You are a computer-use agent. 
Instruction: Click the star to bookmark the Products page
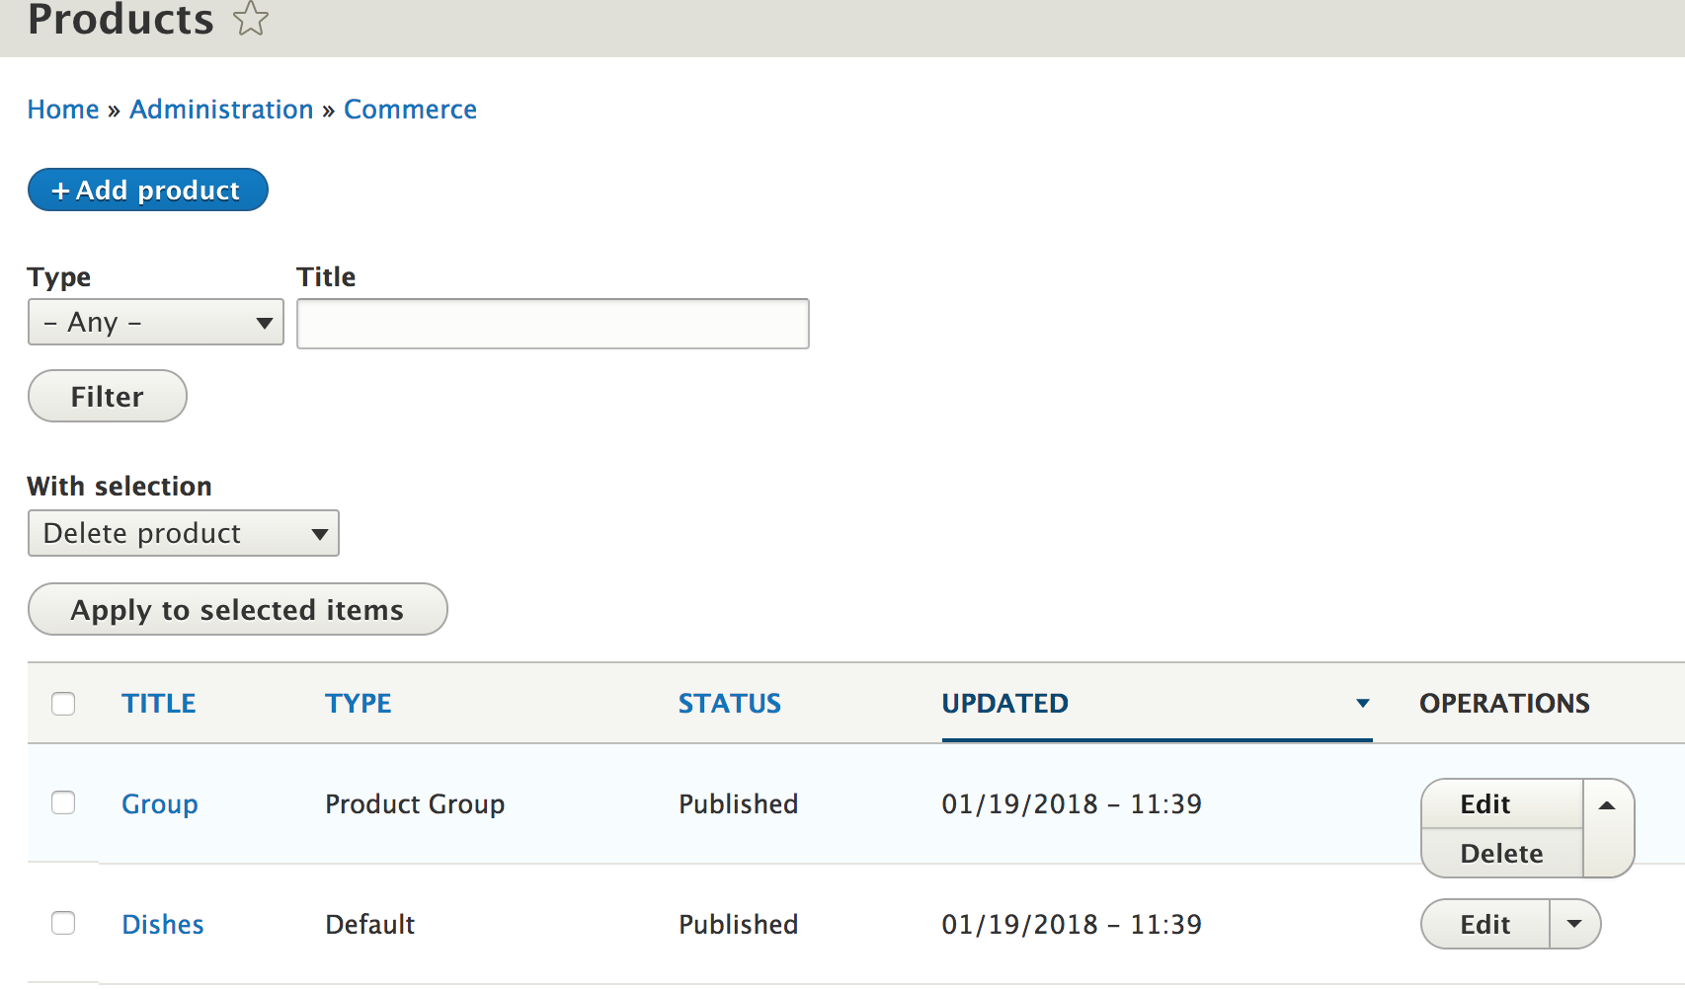coord(250,18)
